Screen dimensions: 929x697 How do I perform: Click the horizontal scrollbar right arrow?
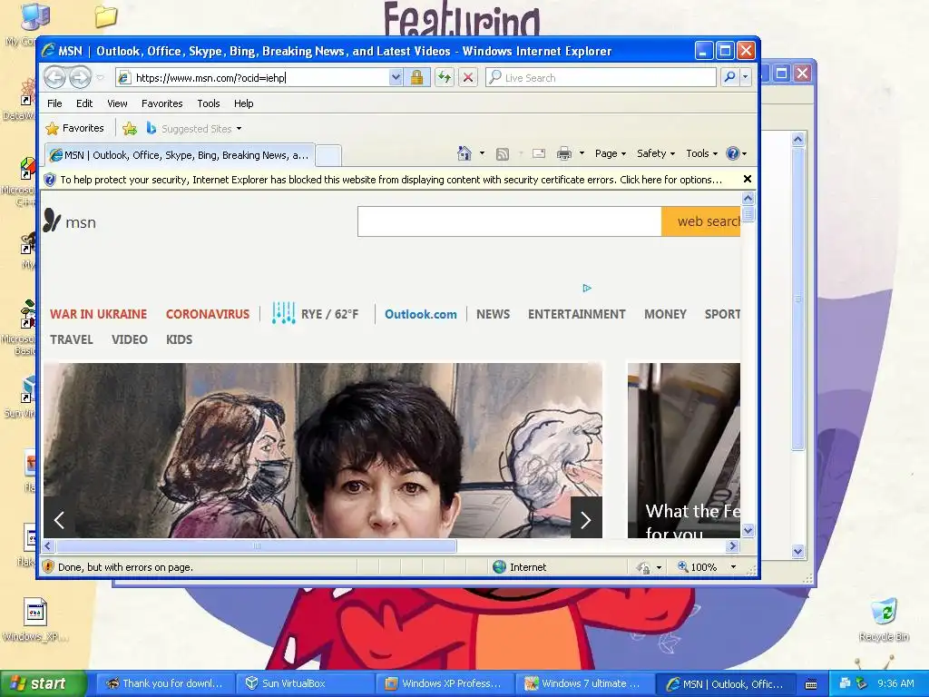(x=733, y=545)
